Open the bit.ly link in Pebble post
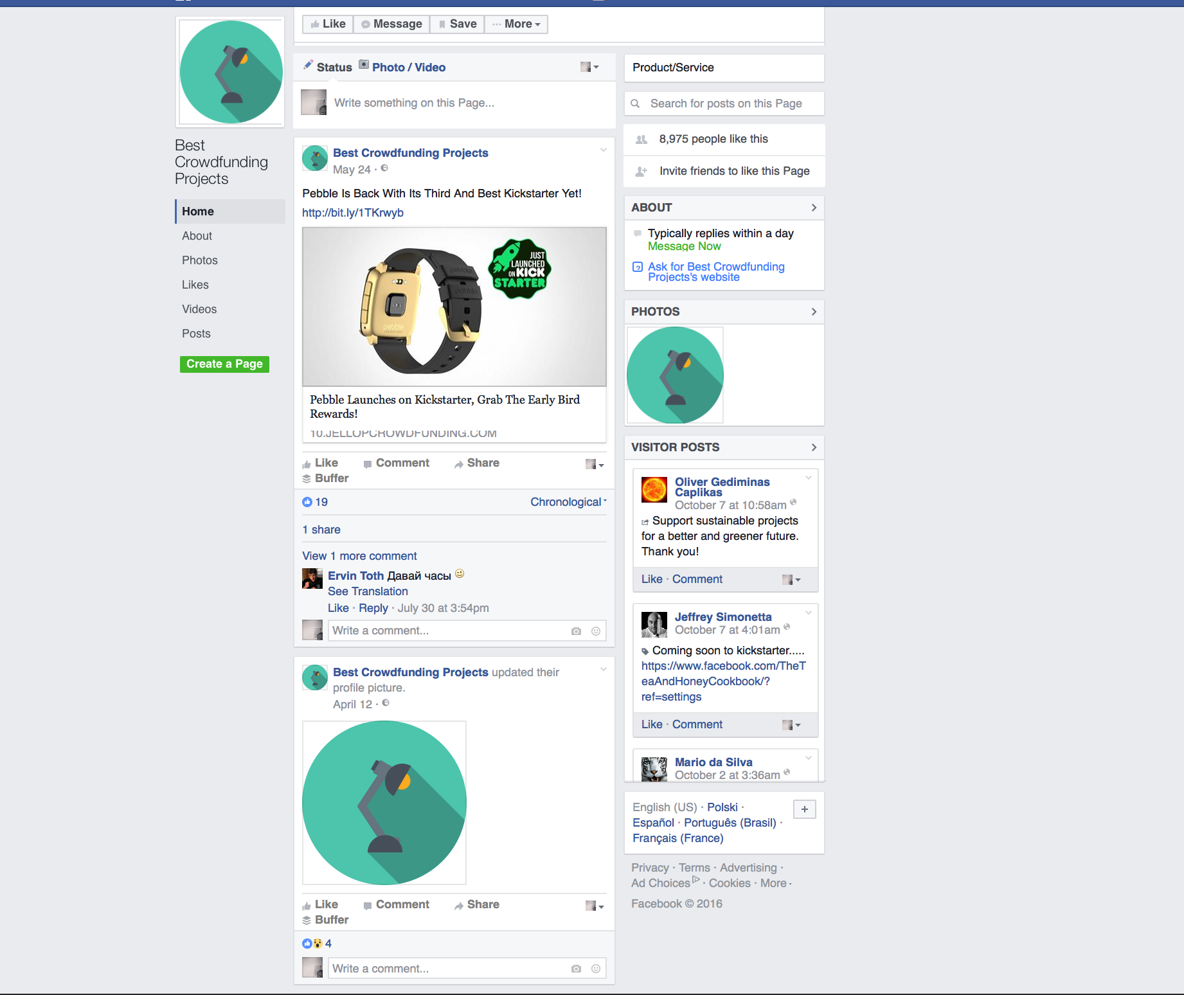 coord(353,213)
